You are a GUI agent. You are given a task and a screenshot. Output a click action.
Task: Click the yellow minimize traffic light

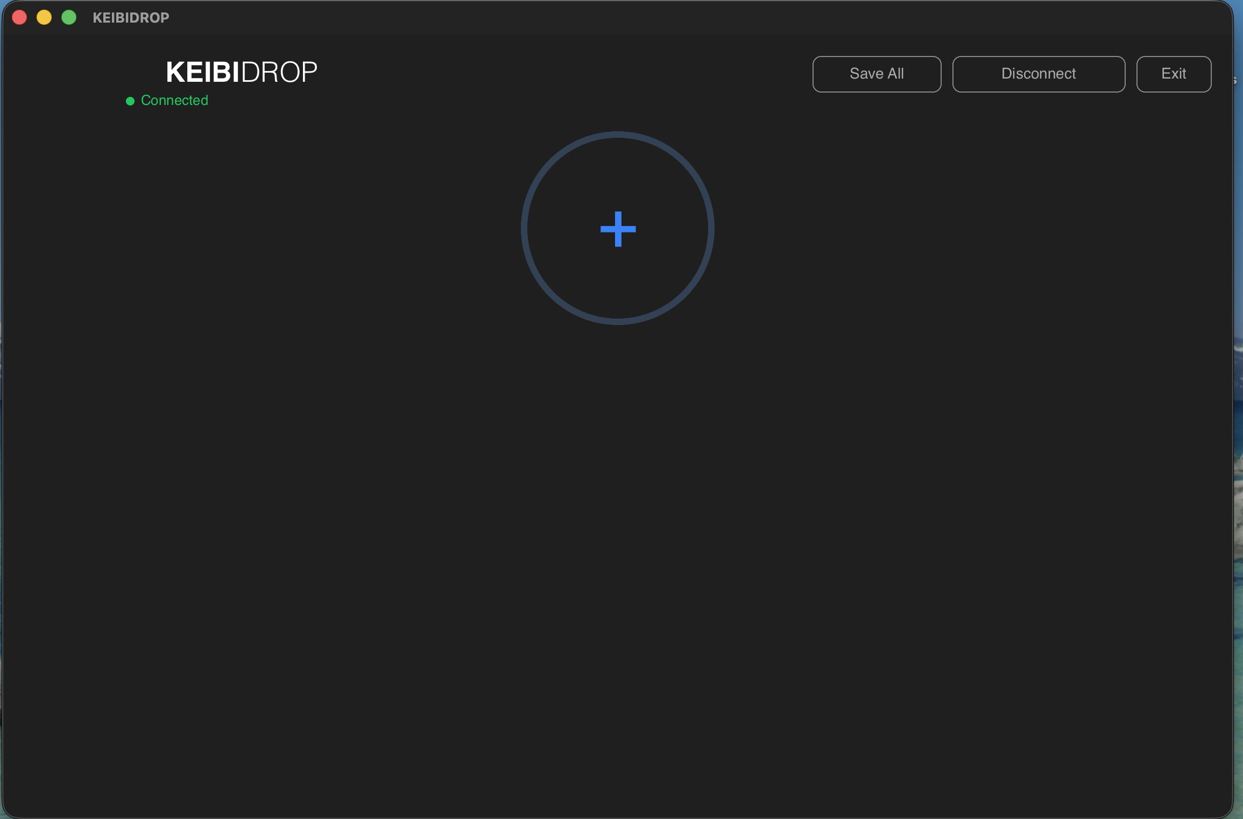coord(44,17)
